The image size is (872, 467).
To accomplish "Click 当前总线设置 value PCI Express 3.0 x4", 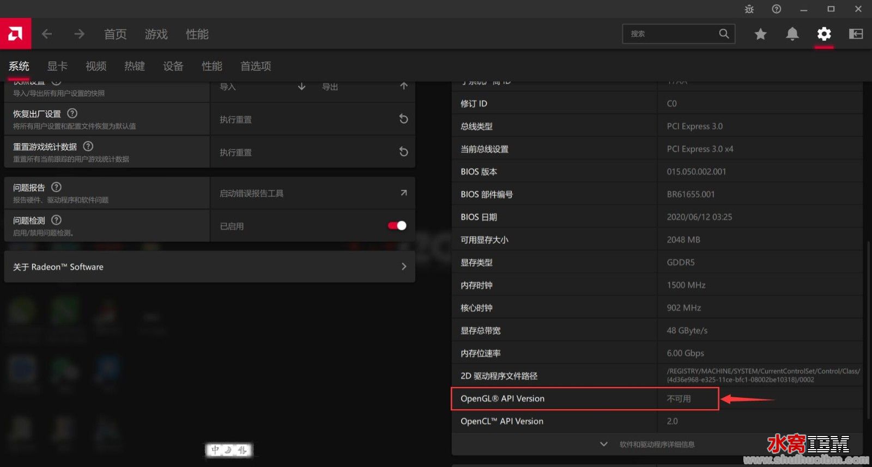I will pyautogui.click(x=700, y=149).
